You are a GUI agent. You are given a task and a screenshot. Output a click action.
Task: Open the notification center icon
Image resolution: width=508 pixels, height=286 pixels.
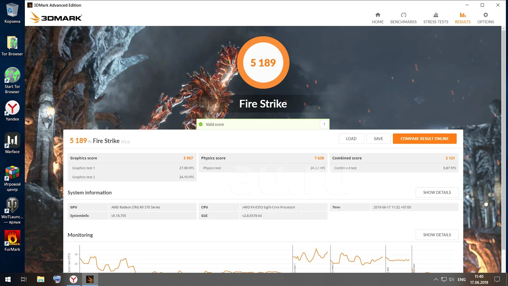497,279
